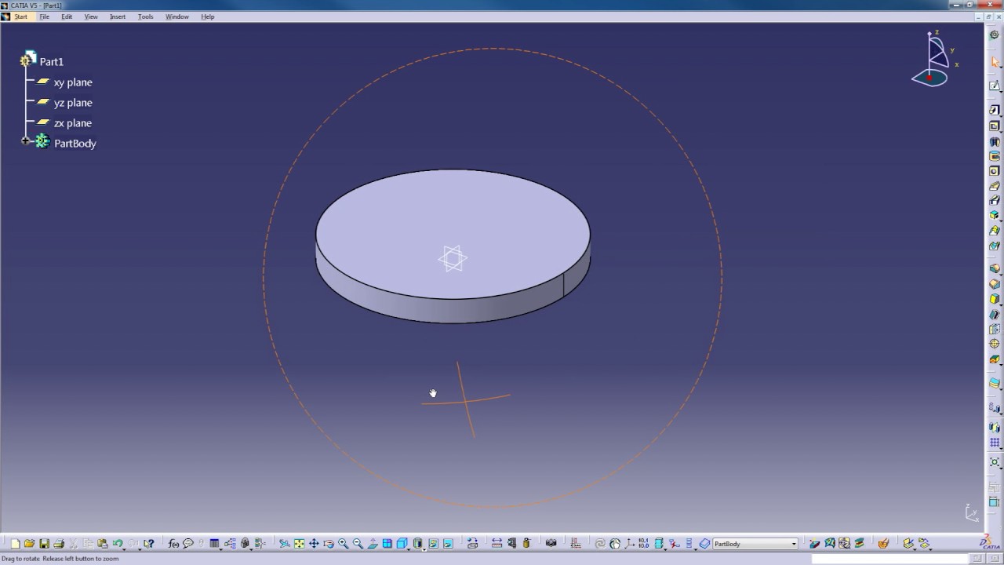The height and width of the screenshot is (565, 1004).
Task: Toggle Multi-View window layout
Action: 387,543
